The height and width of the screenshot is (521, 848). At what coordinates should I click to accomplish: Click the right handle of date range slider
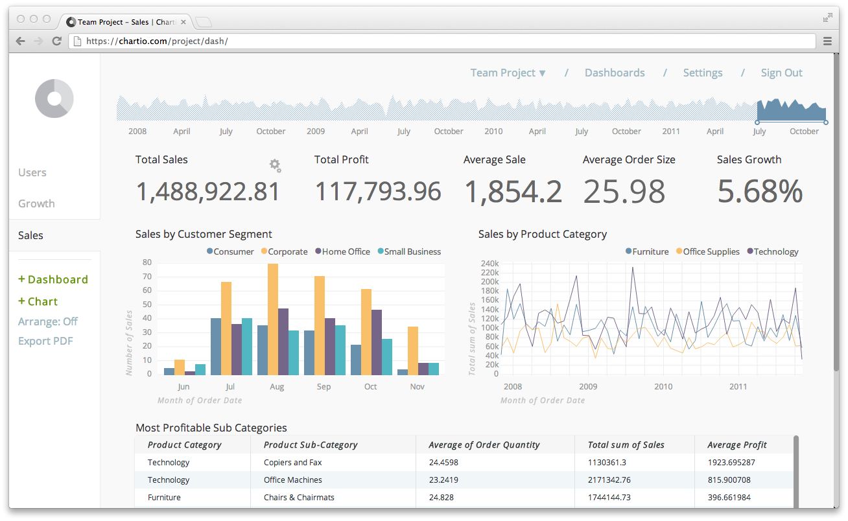[x=826, y=122]
